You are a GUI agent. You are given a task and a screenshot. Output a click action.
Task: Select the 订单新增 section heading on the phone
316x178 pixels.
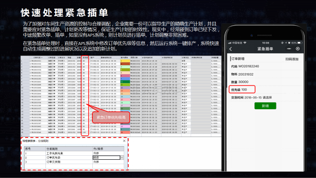pos(238,59)
